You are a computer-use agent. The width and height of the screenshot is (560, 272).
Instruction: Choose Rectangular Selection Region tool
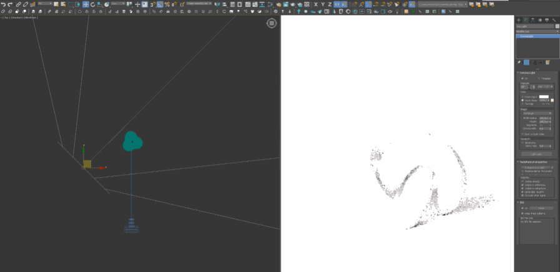tap(71, 4)
